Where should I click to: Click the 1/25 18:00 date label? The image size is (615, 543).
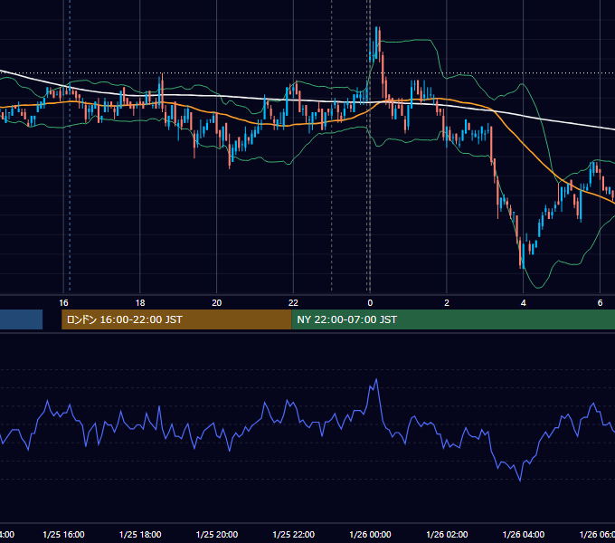140,534
